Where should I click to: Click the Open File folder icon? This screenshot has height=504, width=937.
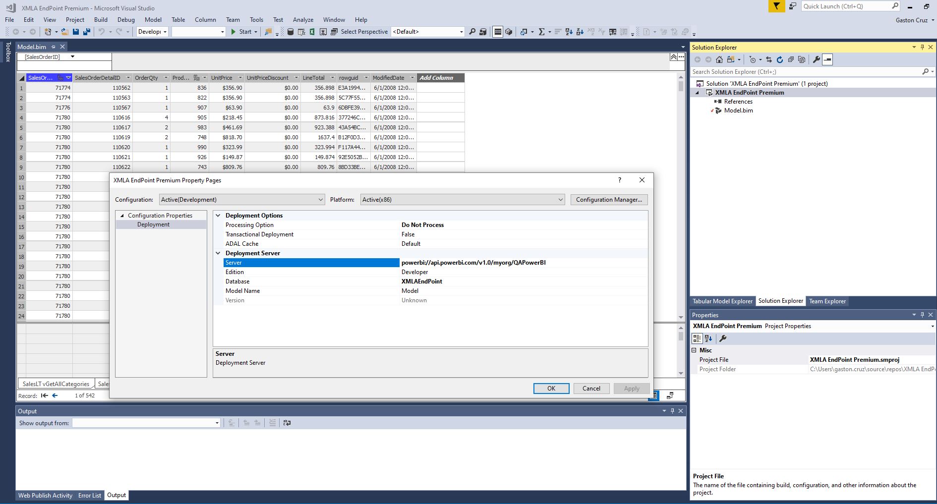[x=65, y=32]
